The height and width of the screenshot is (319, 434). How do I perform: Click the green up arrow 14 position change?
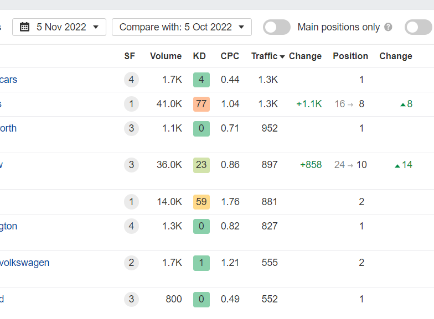click(404, 165)
